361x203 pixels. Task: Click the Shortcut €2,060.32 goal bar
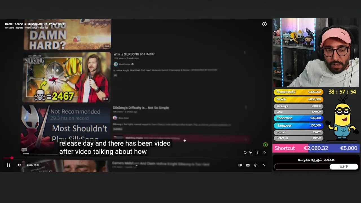316,148
